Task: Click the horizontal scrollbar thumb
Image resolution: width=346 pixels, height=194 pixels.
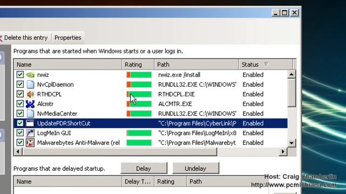Action: 119,151
